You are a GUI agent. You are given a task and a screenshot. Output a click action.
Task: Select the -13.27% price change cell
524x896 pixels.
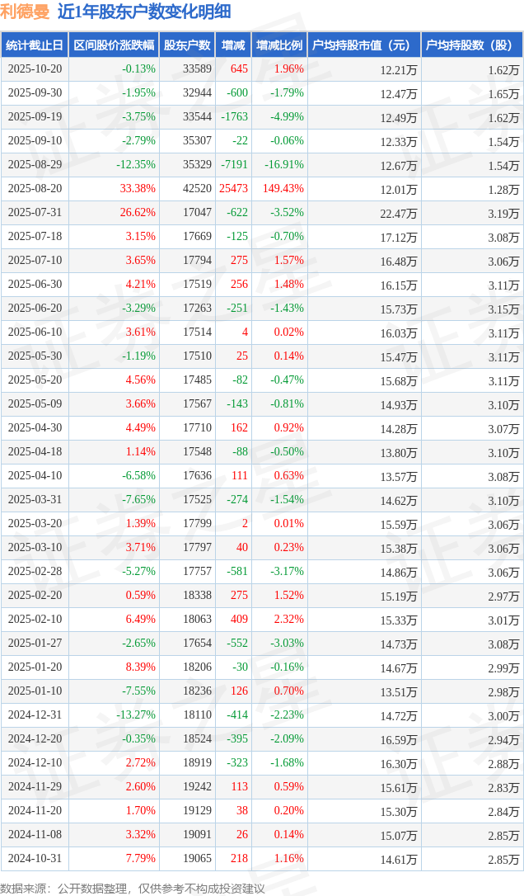(x=136, y=715)
